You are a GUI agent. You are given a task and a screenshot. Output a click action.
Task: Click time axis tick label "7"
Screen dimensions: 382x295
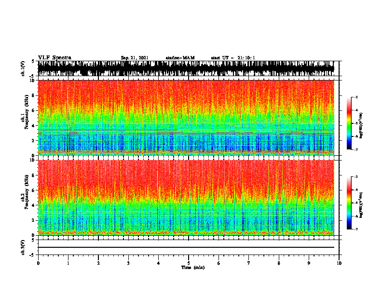(x=249, y=263)
